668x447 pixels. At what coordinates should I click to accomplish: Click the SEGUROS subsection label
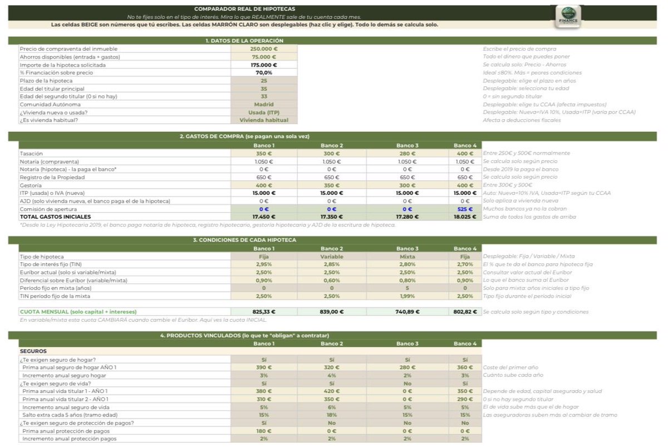point(33,351)
